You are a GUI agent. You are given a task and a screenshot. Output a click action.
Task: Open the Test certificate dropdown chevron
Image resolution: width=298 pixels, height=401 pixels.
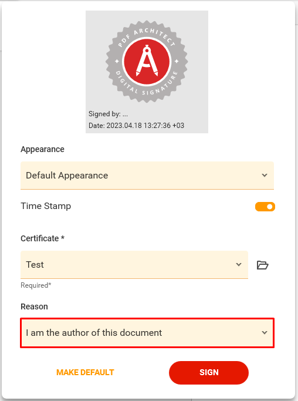239,264
